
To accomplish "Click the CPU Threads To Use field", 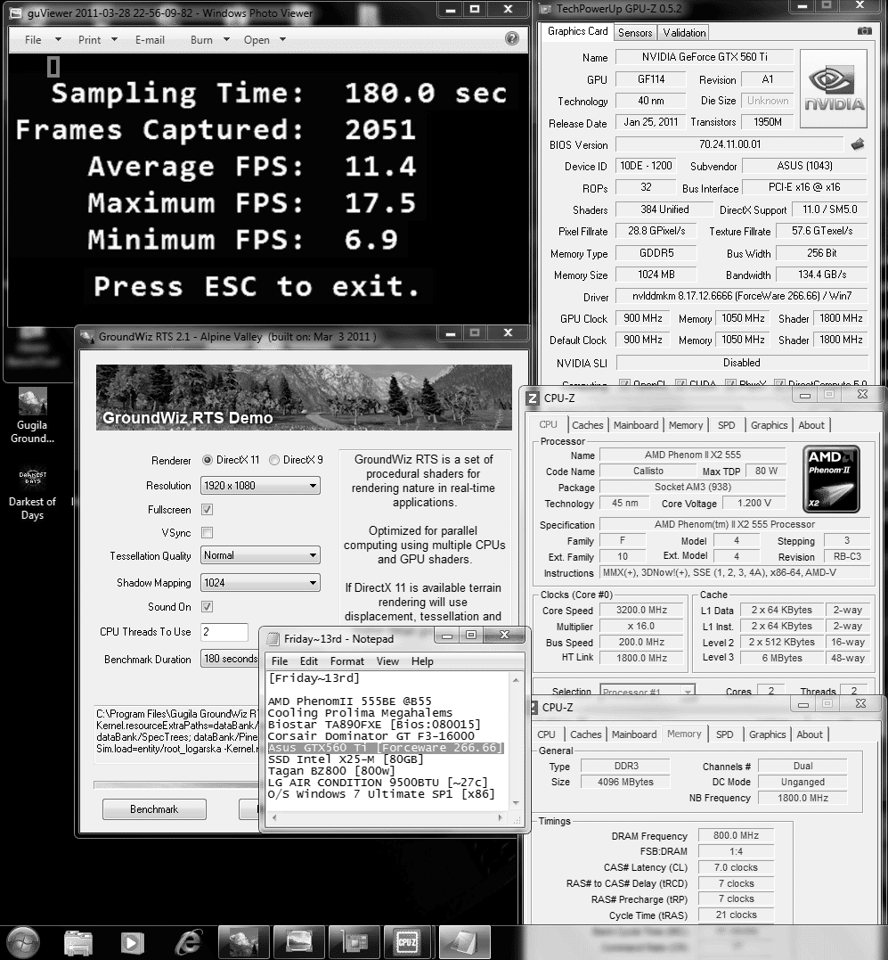I will pos(224,632).
